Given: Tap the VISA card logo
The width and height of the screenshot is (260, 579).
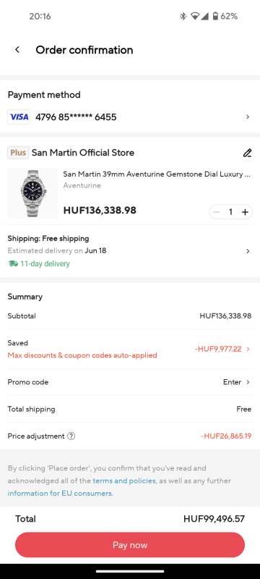Looking at the screenshot, I should click(x=19, y=117).
